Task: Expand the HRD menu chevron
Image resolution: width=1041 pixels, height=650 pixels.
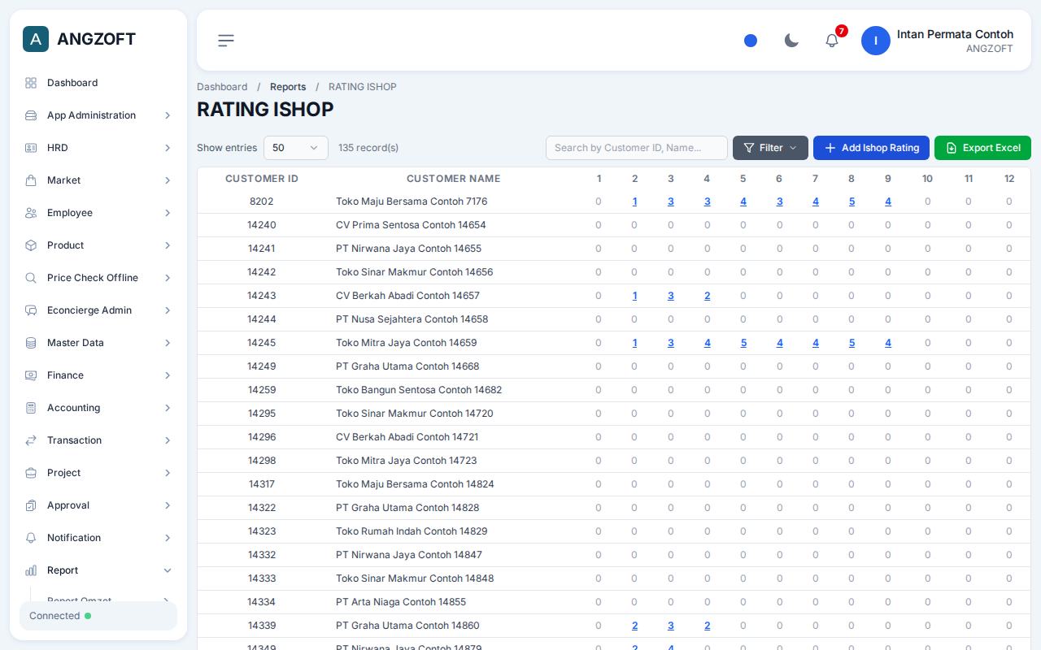Action: (168, 148)
